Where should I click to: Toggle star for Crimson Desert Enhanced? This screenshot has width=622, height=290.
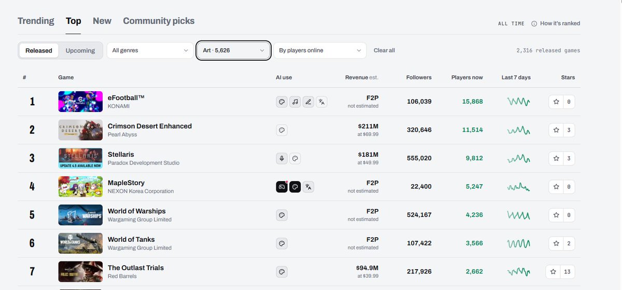coord(556,130)
